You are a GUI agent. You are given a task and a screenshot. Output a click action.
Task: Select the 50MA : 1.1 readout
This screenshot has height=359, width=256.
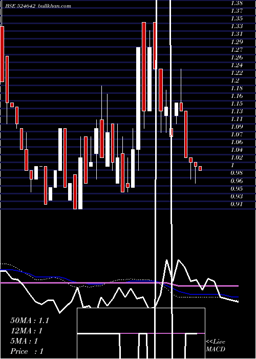pos(30,321)
